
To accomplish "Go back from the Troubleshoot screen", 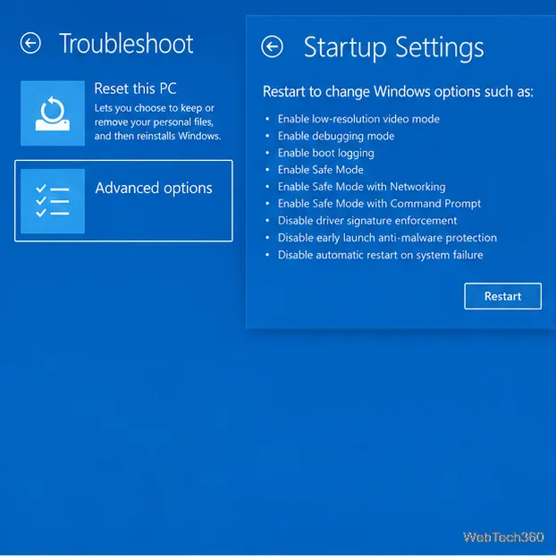I will (x=30, y=43).
